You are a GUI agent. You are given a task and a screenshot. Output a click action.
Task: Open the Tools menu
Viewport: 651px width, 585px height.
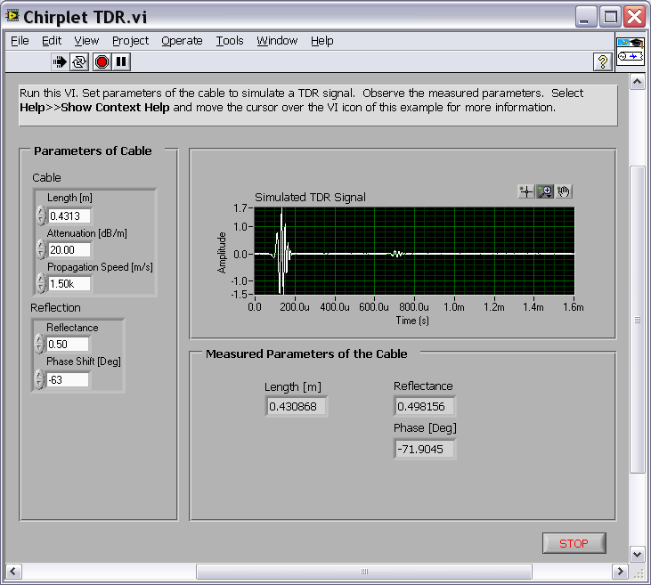230,41
